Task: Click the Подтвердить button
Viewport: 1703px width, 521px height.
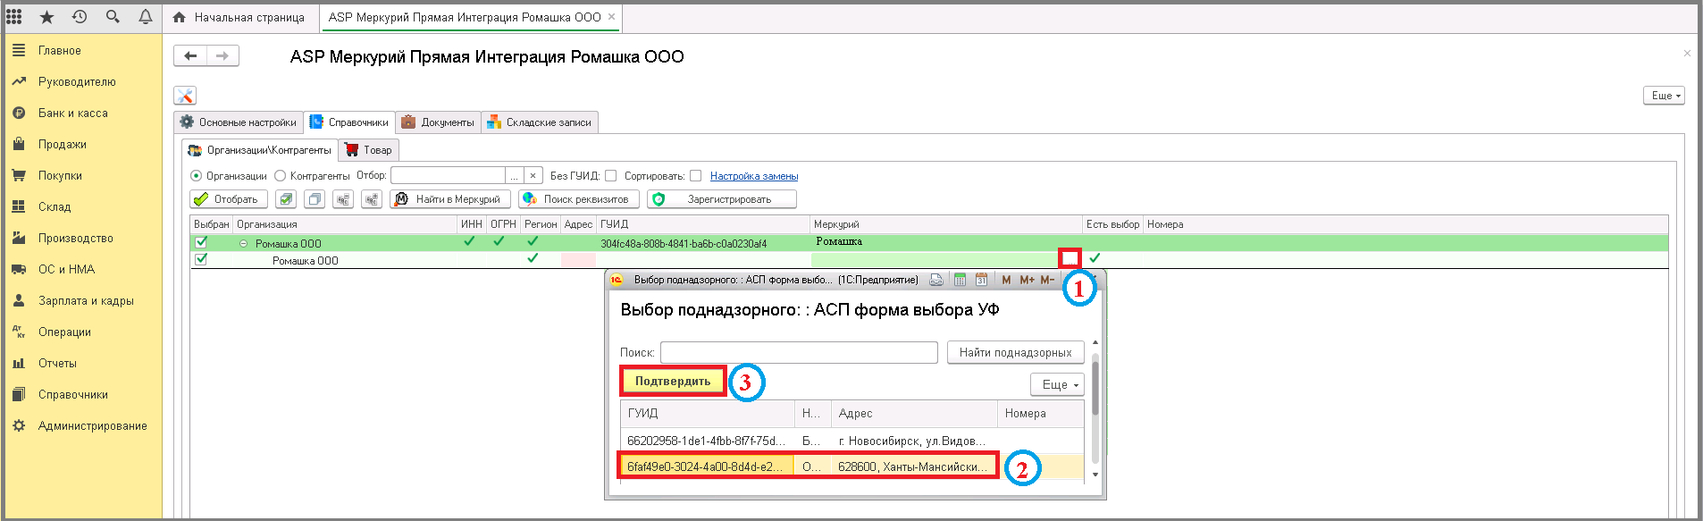Action: point(673,381)
